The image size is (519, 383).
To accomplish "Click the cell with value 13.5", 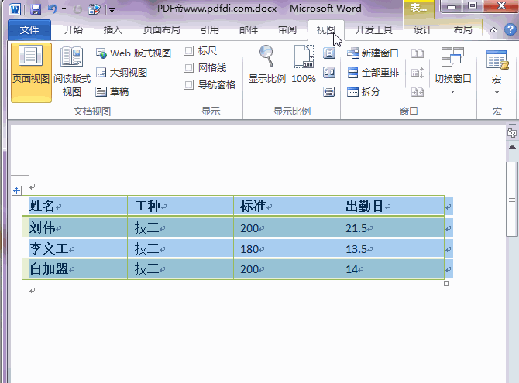I will click(391, 248).
